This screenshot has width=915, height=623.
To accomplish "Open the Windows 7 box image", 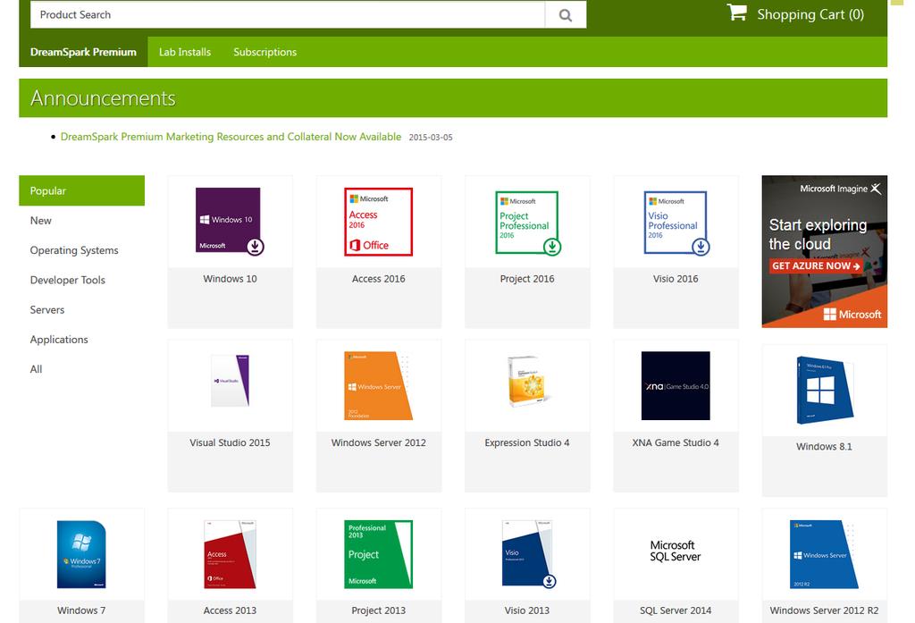I will click(x=81, y=554).
